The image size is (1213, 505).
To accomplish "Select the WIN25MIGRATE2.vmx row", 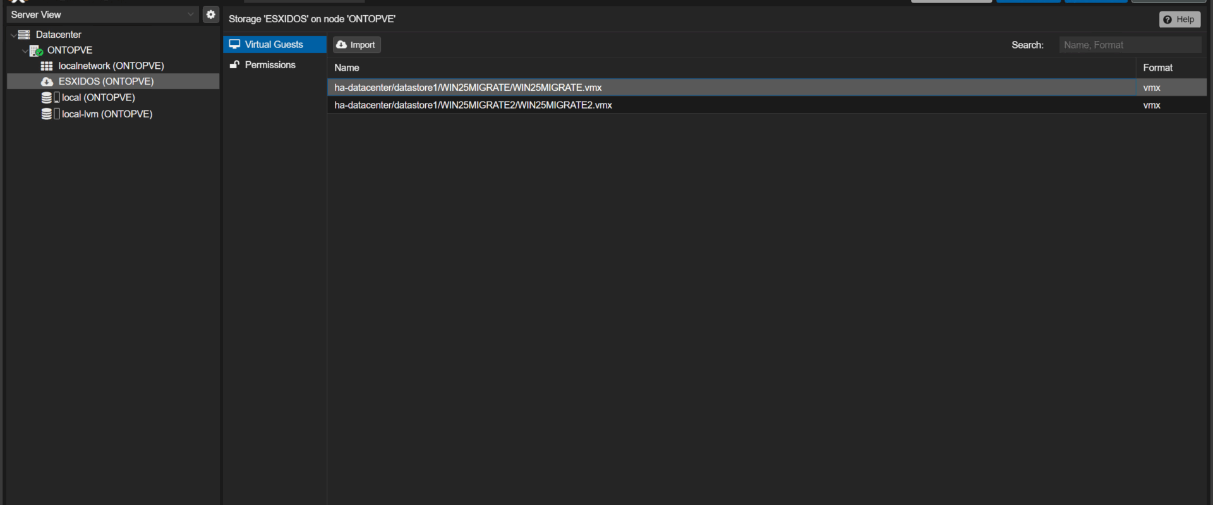I will click(x=767, y=105).
